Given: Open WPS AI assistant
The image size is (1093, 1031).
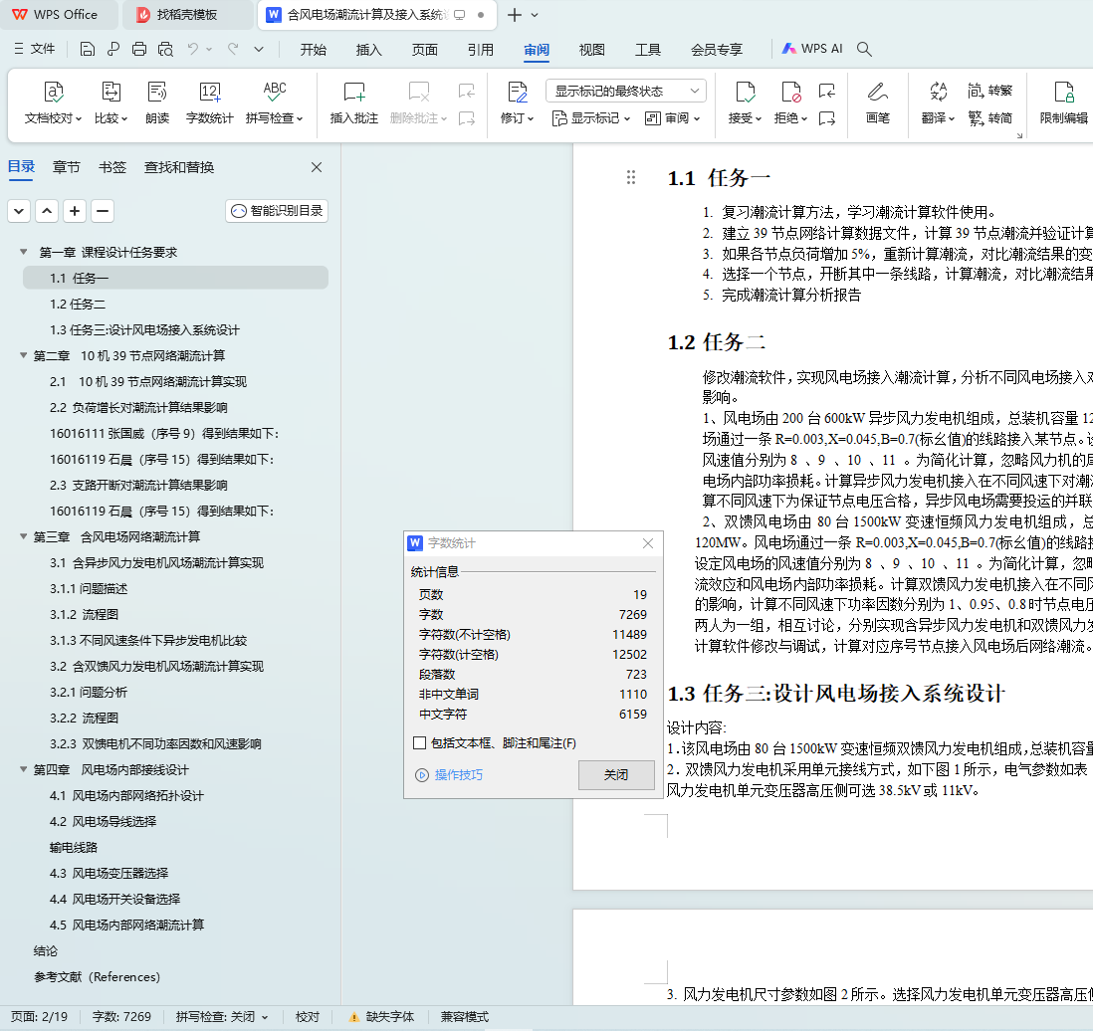Looking at the screenshot, I should click(812, 49).
